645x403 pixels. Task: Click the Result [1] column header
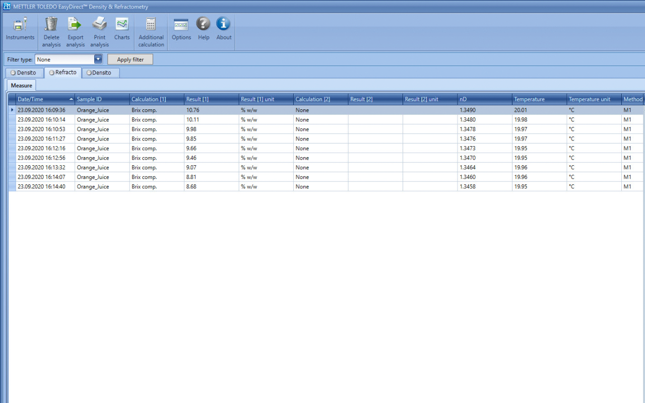pos(212,99)
